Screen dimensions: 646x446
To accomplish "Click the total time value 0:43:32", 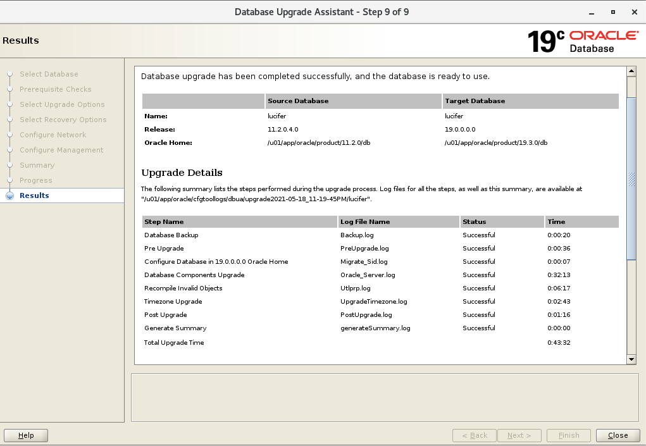I will coord(559,343).
